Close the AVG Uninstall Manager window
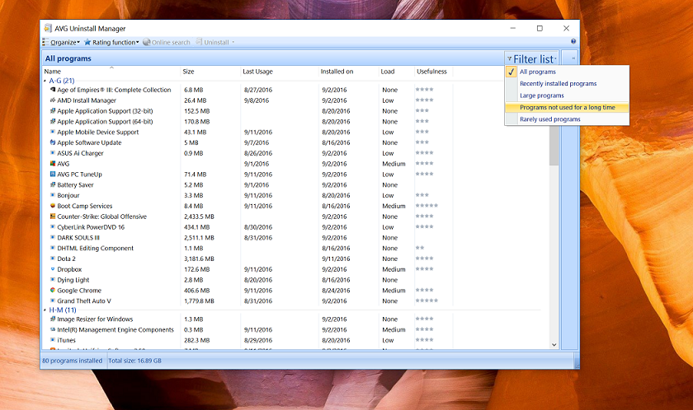 tap(566, 28)
